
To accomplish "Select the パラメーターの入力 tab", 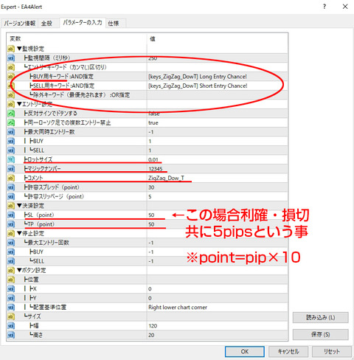I will (x=83, y=23).
